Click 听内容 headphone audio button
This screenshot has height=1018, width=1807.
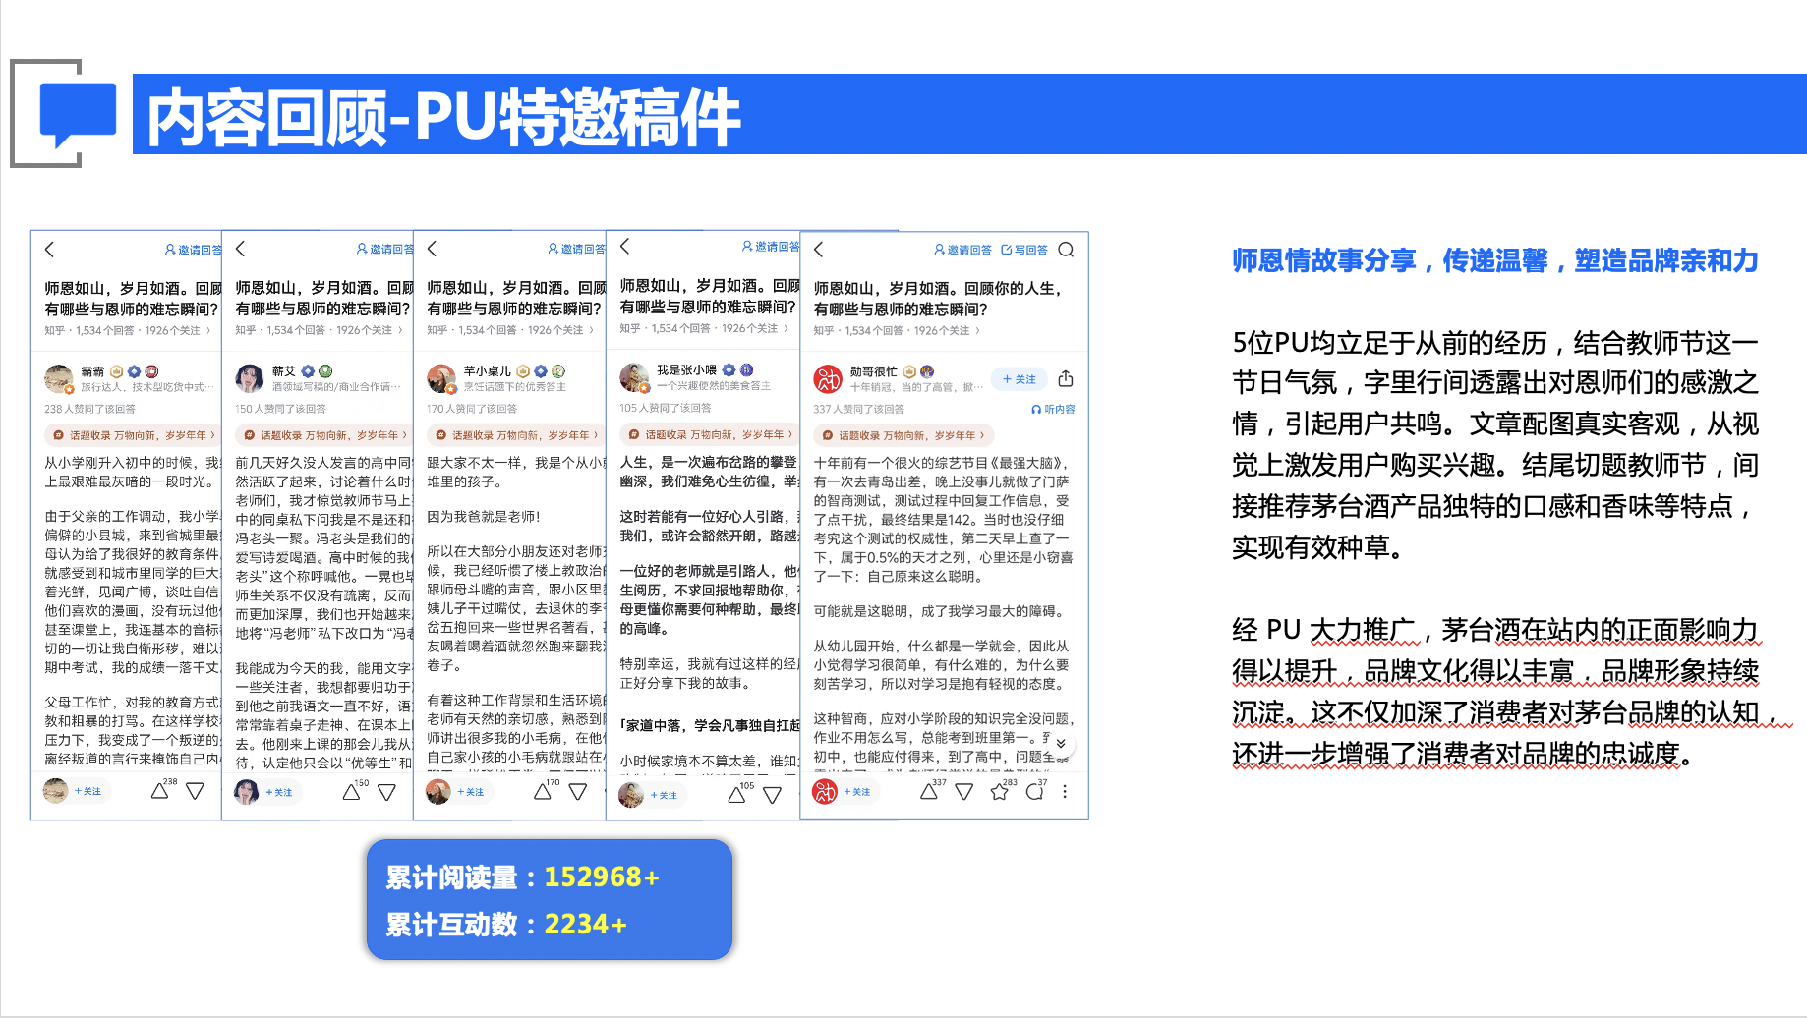1053,409
